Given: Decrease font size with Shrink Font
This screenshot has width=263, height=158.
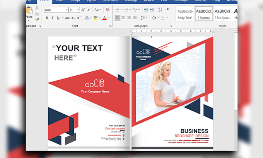Looking at the screenshot, I should pyautogui.click(x=89, y=10).
